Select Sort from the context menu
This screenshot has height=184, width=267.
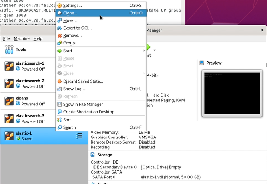[x=101, y=120]
